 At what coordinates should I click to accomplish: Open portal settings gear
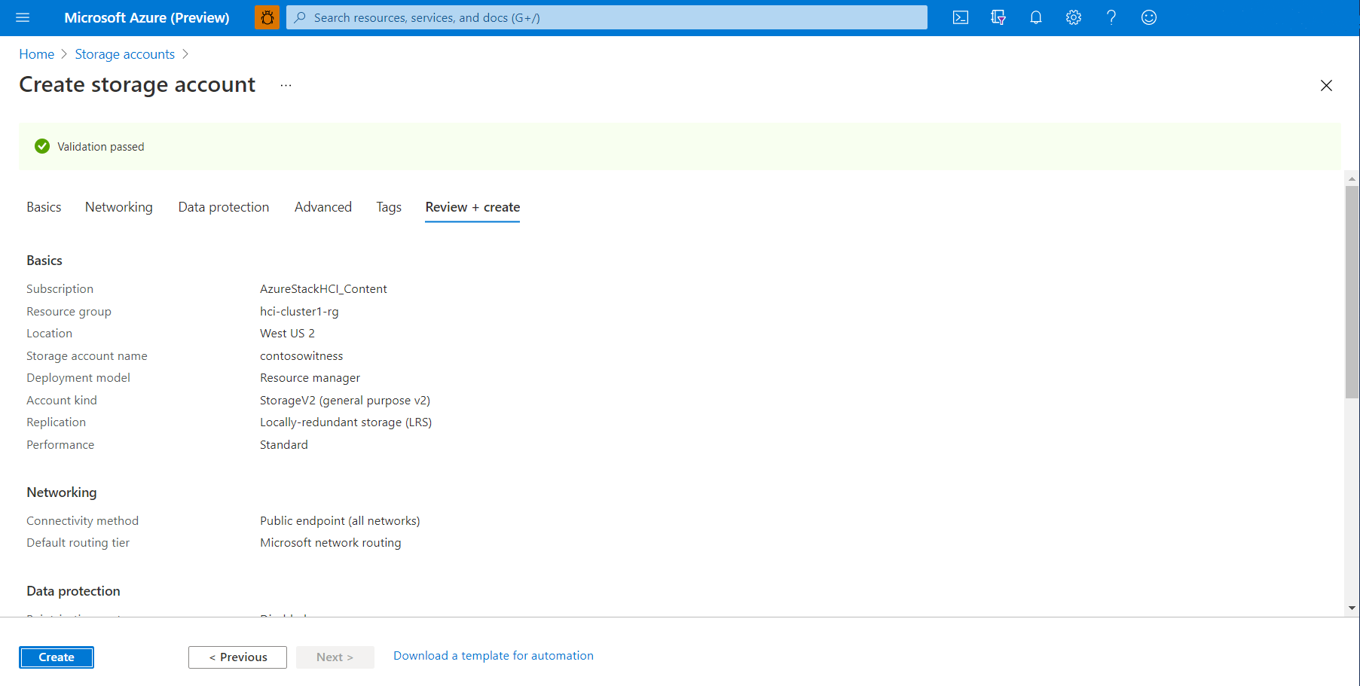[1073, 17]
